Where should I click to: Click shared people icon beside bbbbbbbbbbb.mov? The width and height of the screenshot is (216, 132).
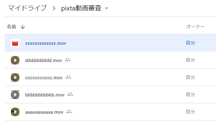click(x=70, y=94)
